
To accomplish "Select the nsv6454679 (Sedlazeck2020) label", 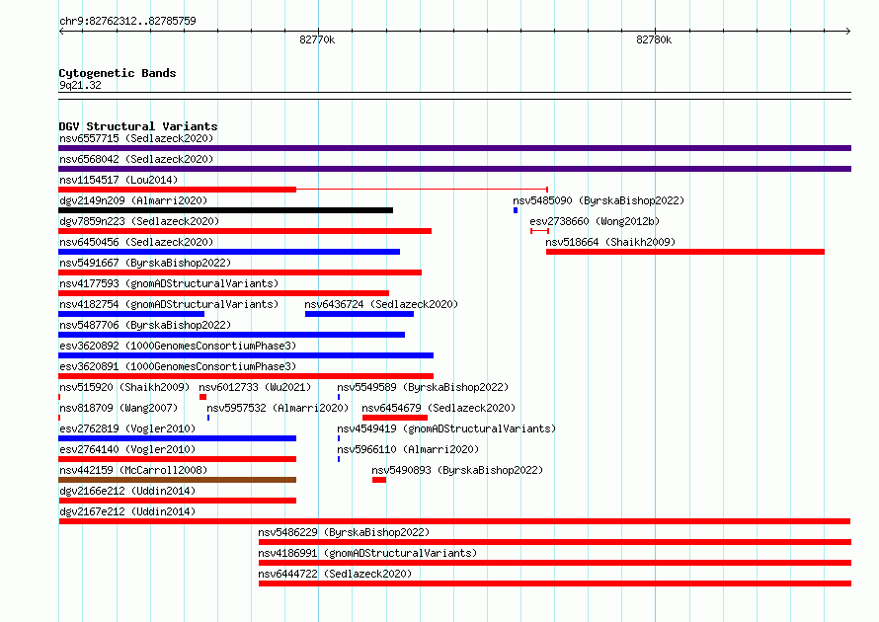I will pyautogui.click(x=439, y=408).
